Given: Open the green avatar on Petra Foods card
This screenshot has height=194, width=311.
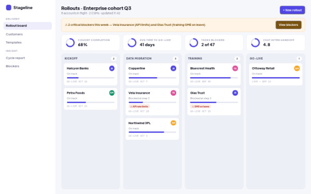Looking at the screenshot, I should (x=112, y=93).
